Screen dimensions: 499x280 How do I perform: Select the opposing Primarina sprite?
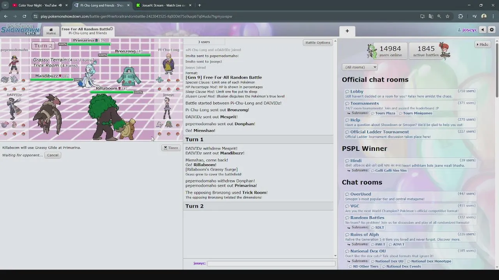[x=89, y=74]
